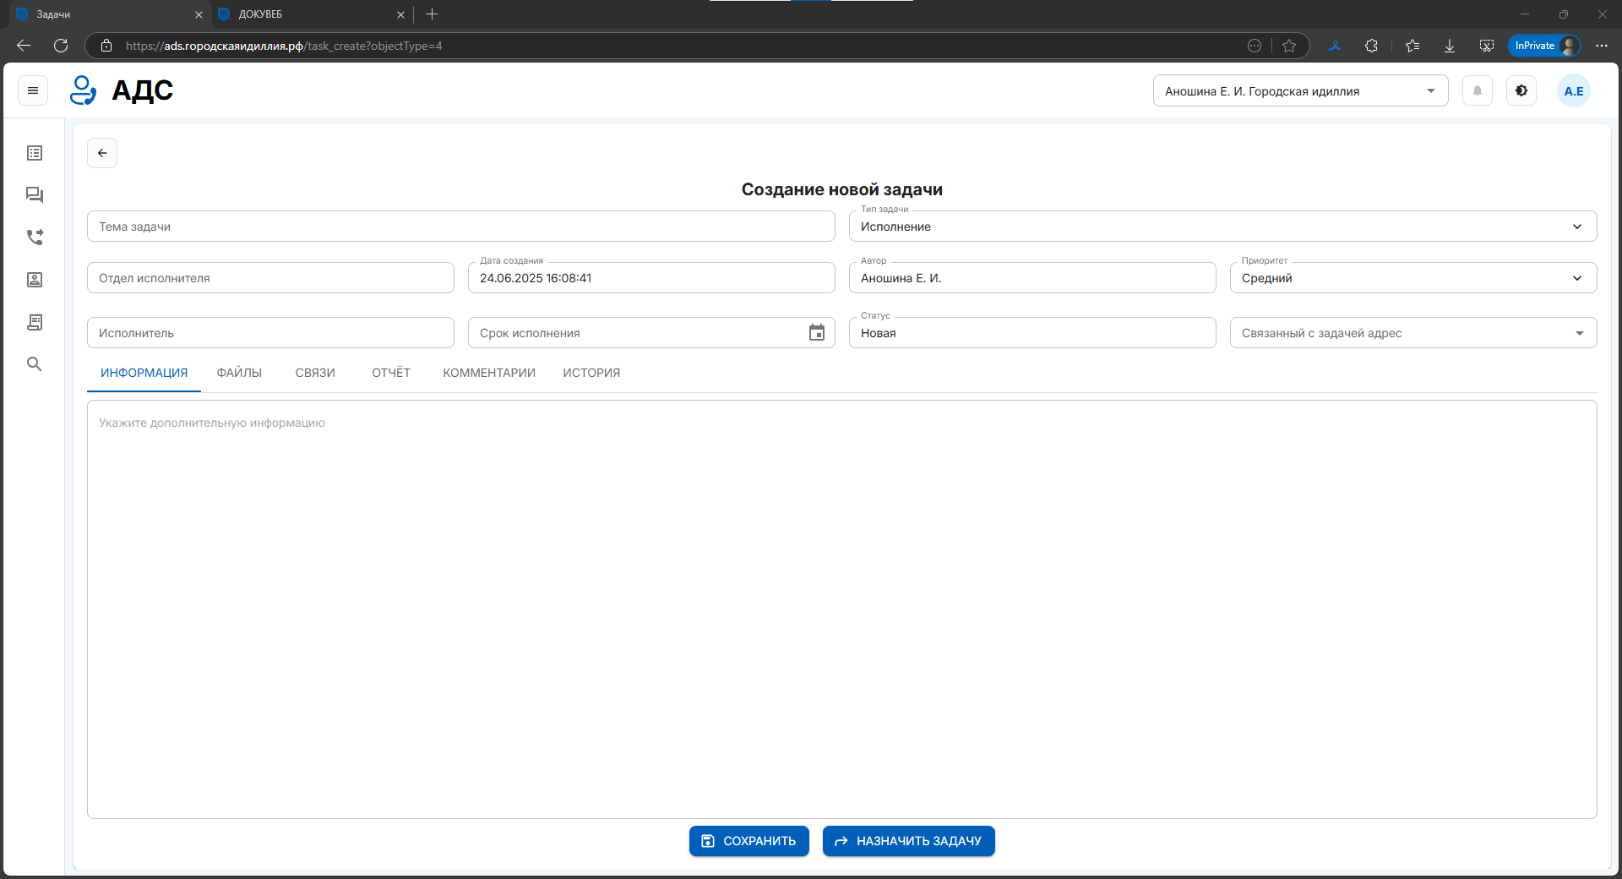The height and width of the screenshot is (879, 1622).
Task: Open notifications bell icon
Action: [x=1478, y=90]
